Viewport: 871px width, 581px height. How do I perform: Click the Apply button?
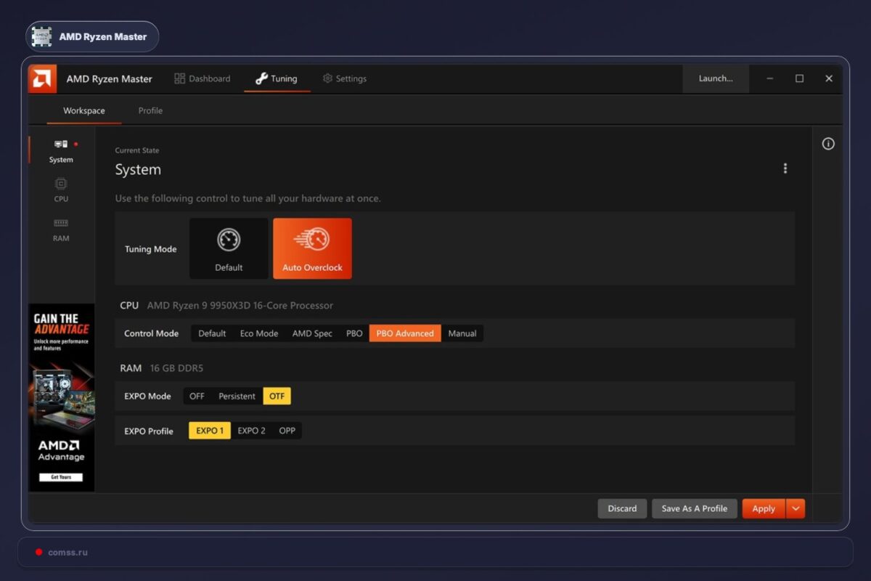764,508
